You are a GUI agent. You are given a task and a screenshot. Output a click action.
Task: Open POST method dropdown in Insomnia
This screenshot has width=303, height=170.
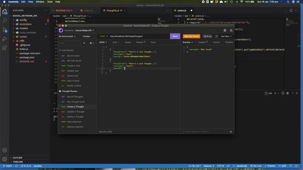[104, 36]
